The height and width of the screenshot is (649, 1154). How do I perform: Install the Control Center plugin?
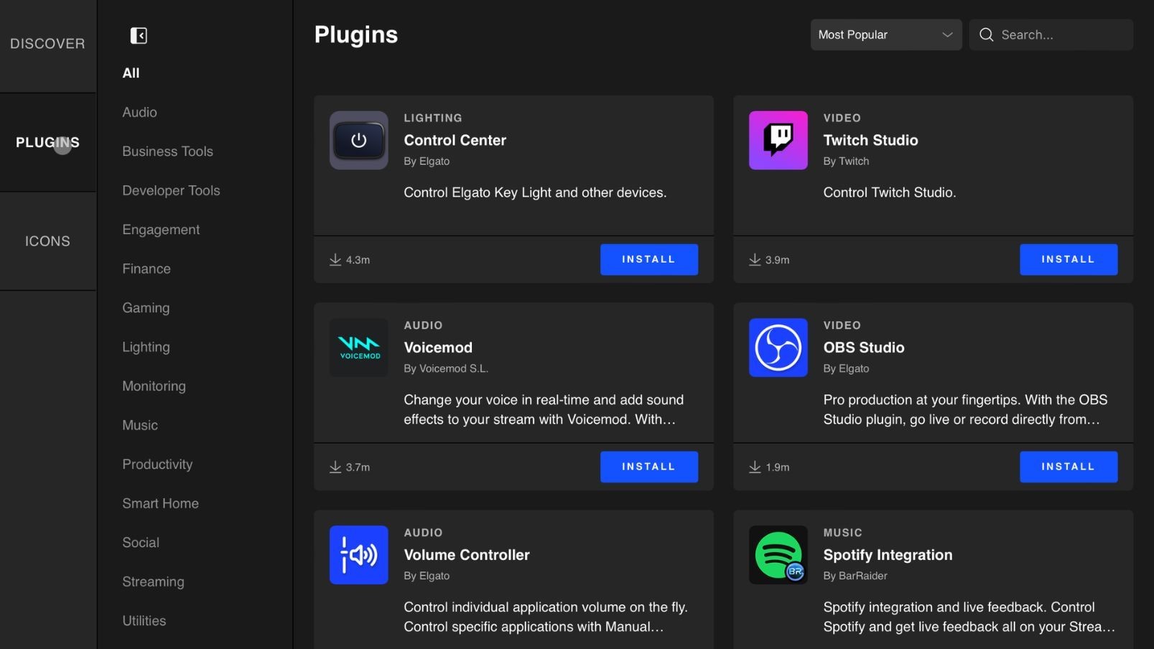(x=649, y=259)
